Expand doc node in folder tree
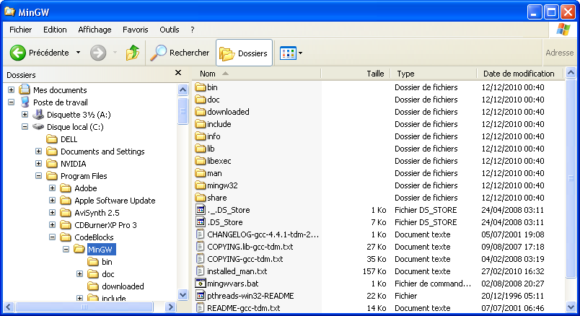 tap(79, 274)
